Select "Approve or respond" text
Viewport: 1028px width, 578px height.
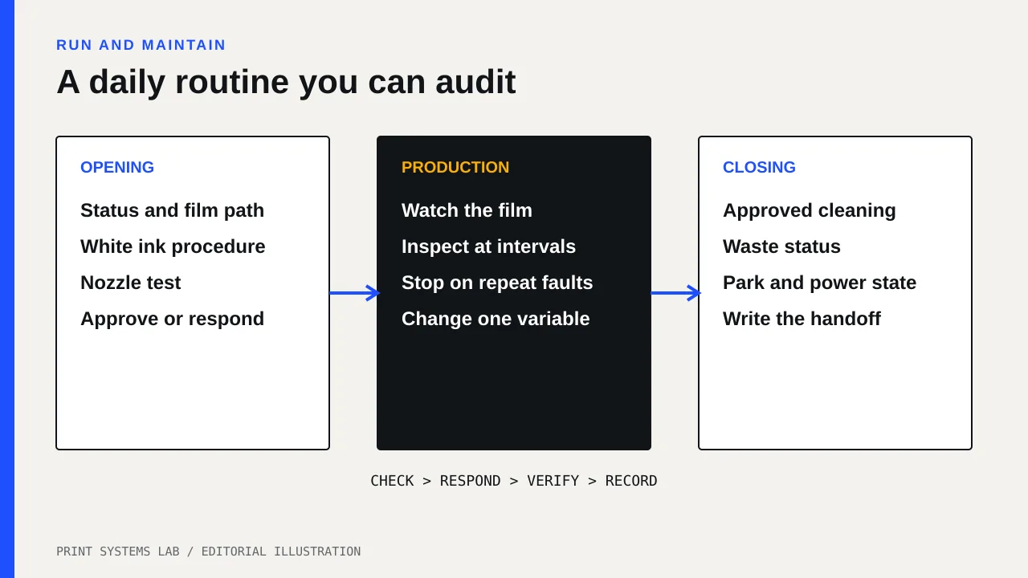click(x=172, y=319)
